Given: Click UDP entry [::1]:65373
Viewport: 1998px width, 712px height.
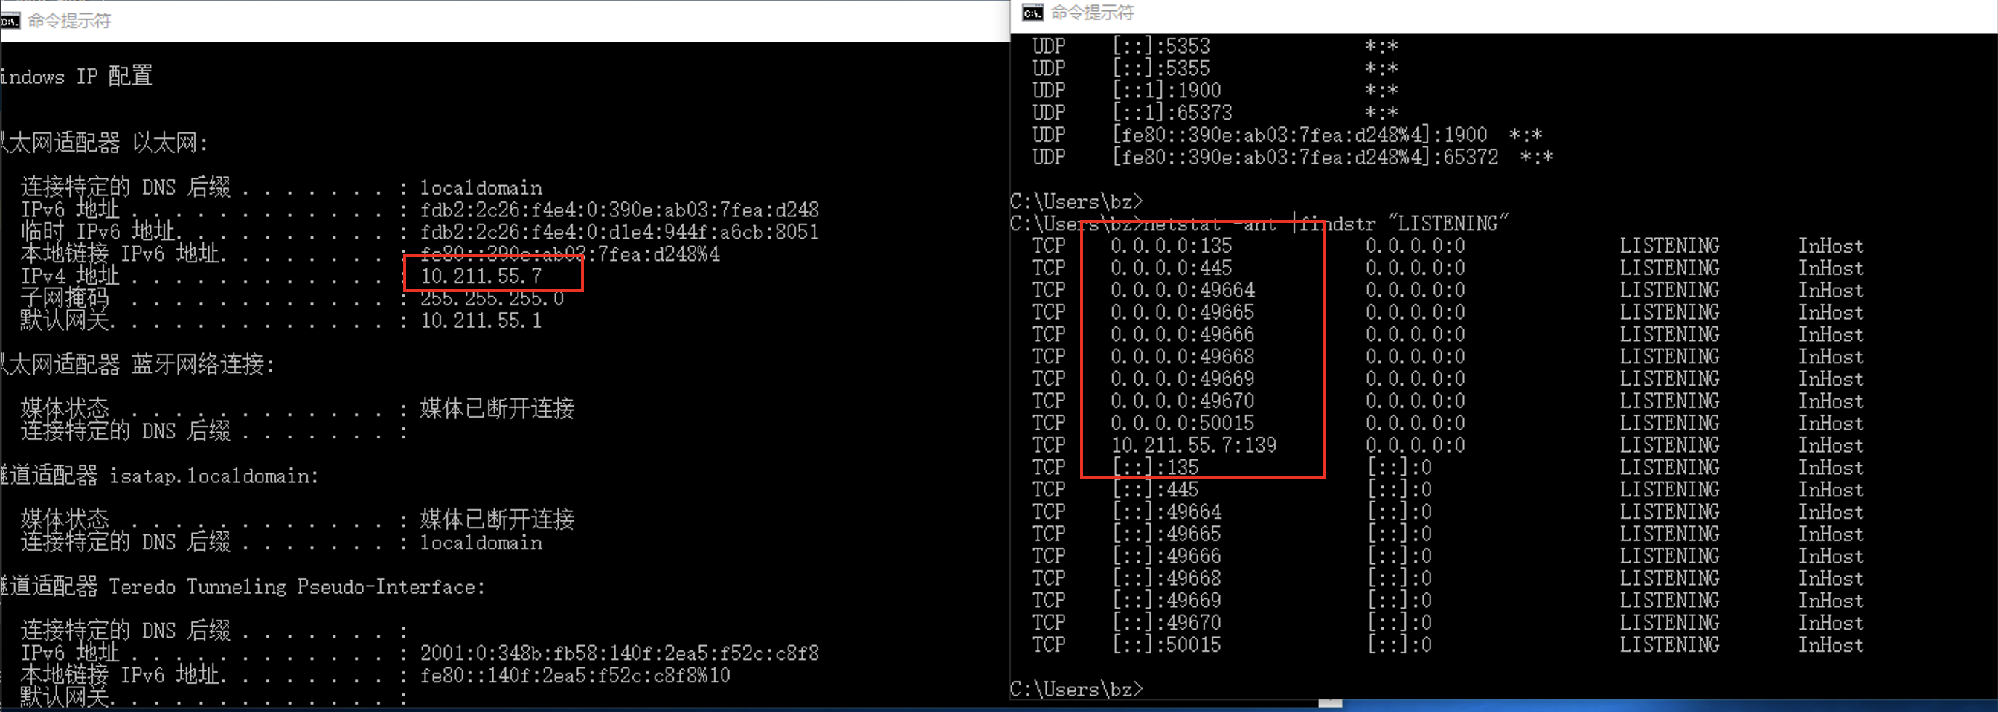Looking at the screenshot, I should pos(1173,112).
